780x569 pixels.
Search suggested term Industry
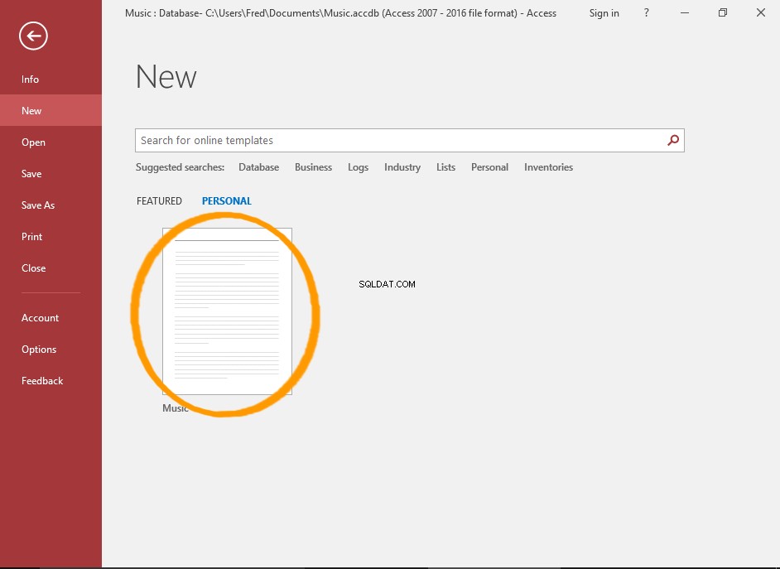(x=402, y=167)
